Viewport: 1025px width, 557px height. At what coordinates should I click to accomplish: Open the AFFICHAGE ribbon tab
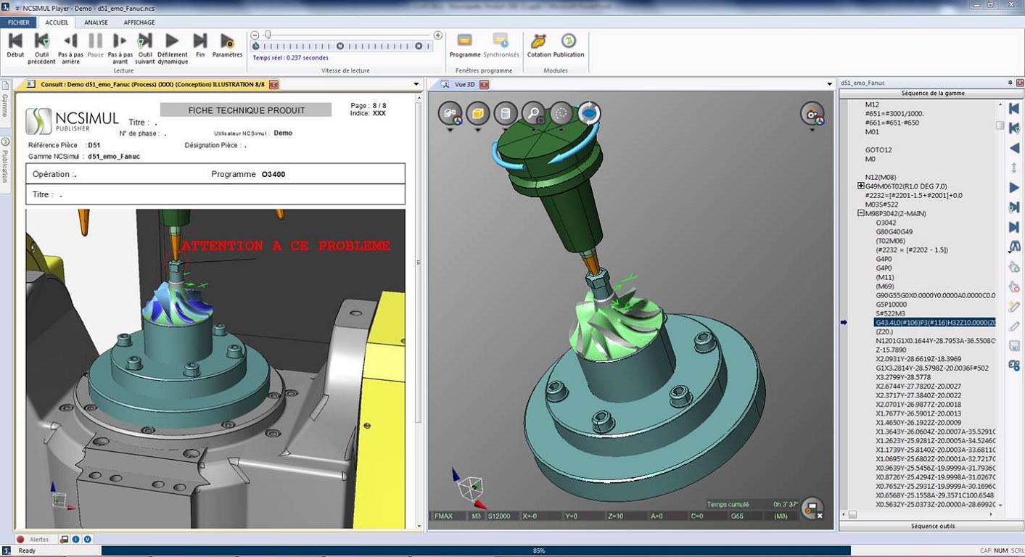139,22
